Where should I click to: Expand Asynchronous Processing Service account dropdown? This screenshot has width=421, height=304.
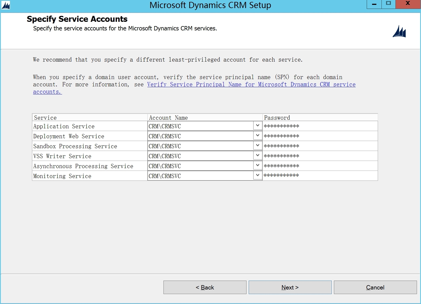pyautogui.click(x=257, y=165)
